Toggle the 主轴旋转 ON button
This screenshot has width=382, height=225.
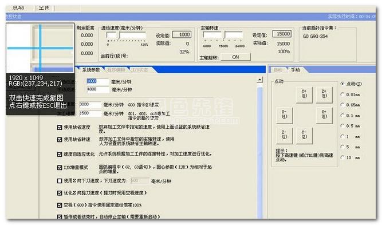[x=235, y=57]
